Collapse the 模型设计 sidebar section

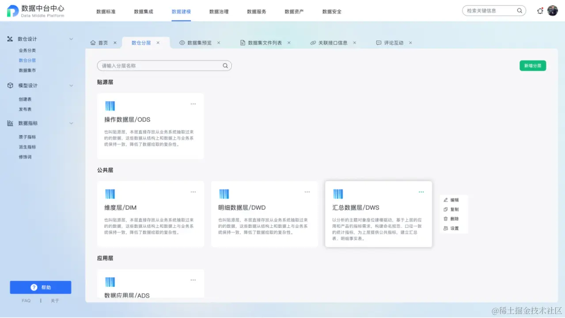coord(71,85)
